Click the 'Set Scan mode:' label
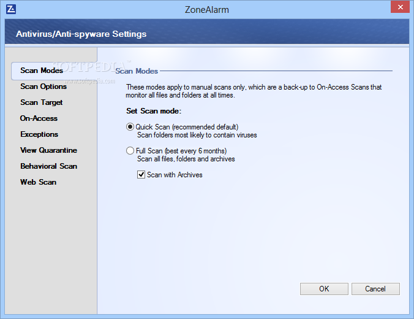Viewport: 414px width, 319px height. pos(154,111)
